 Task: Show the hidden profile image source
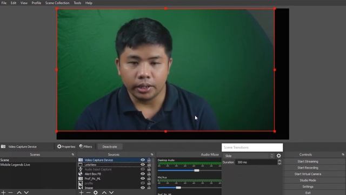click(143, 183)
